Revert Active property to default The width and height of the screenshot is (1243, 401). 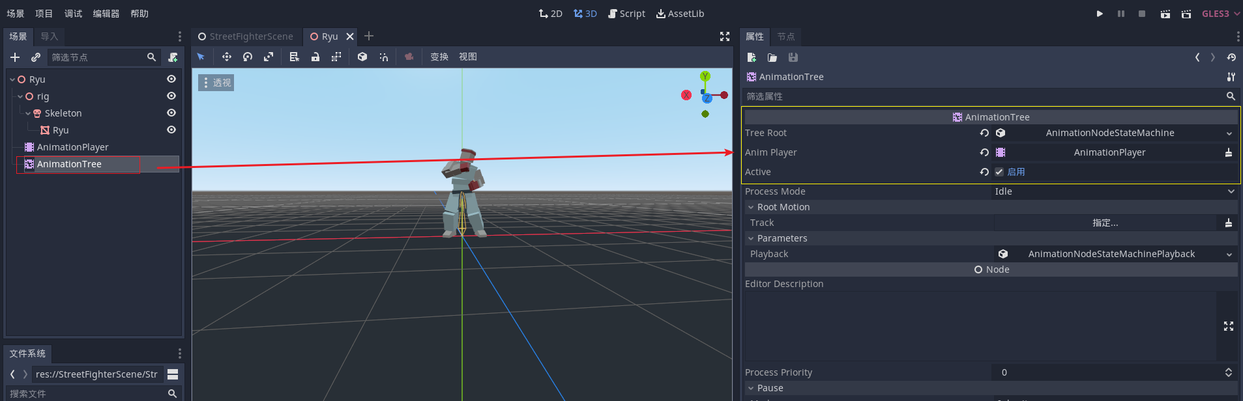pos(984,172)
